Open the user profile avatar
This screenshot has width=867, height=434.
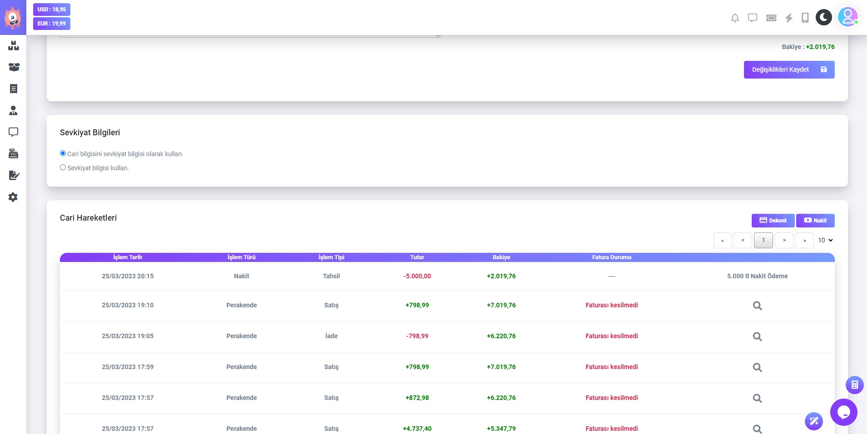pyautogui.click(x=847, y=17)
